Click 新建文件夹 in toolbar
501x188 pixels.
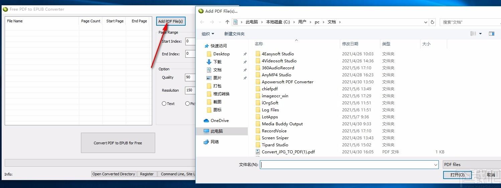[234, 34]
